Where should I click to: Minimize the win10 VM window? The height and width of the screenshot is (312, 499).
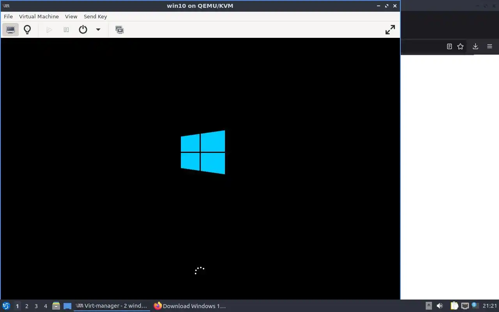click(x=379, y=6)
